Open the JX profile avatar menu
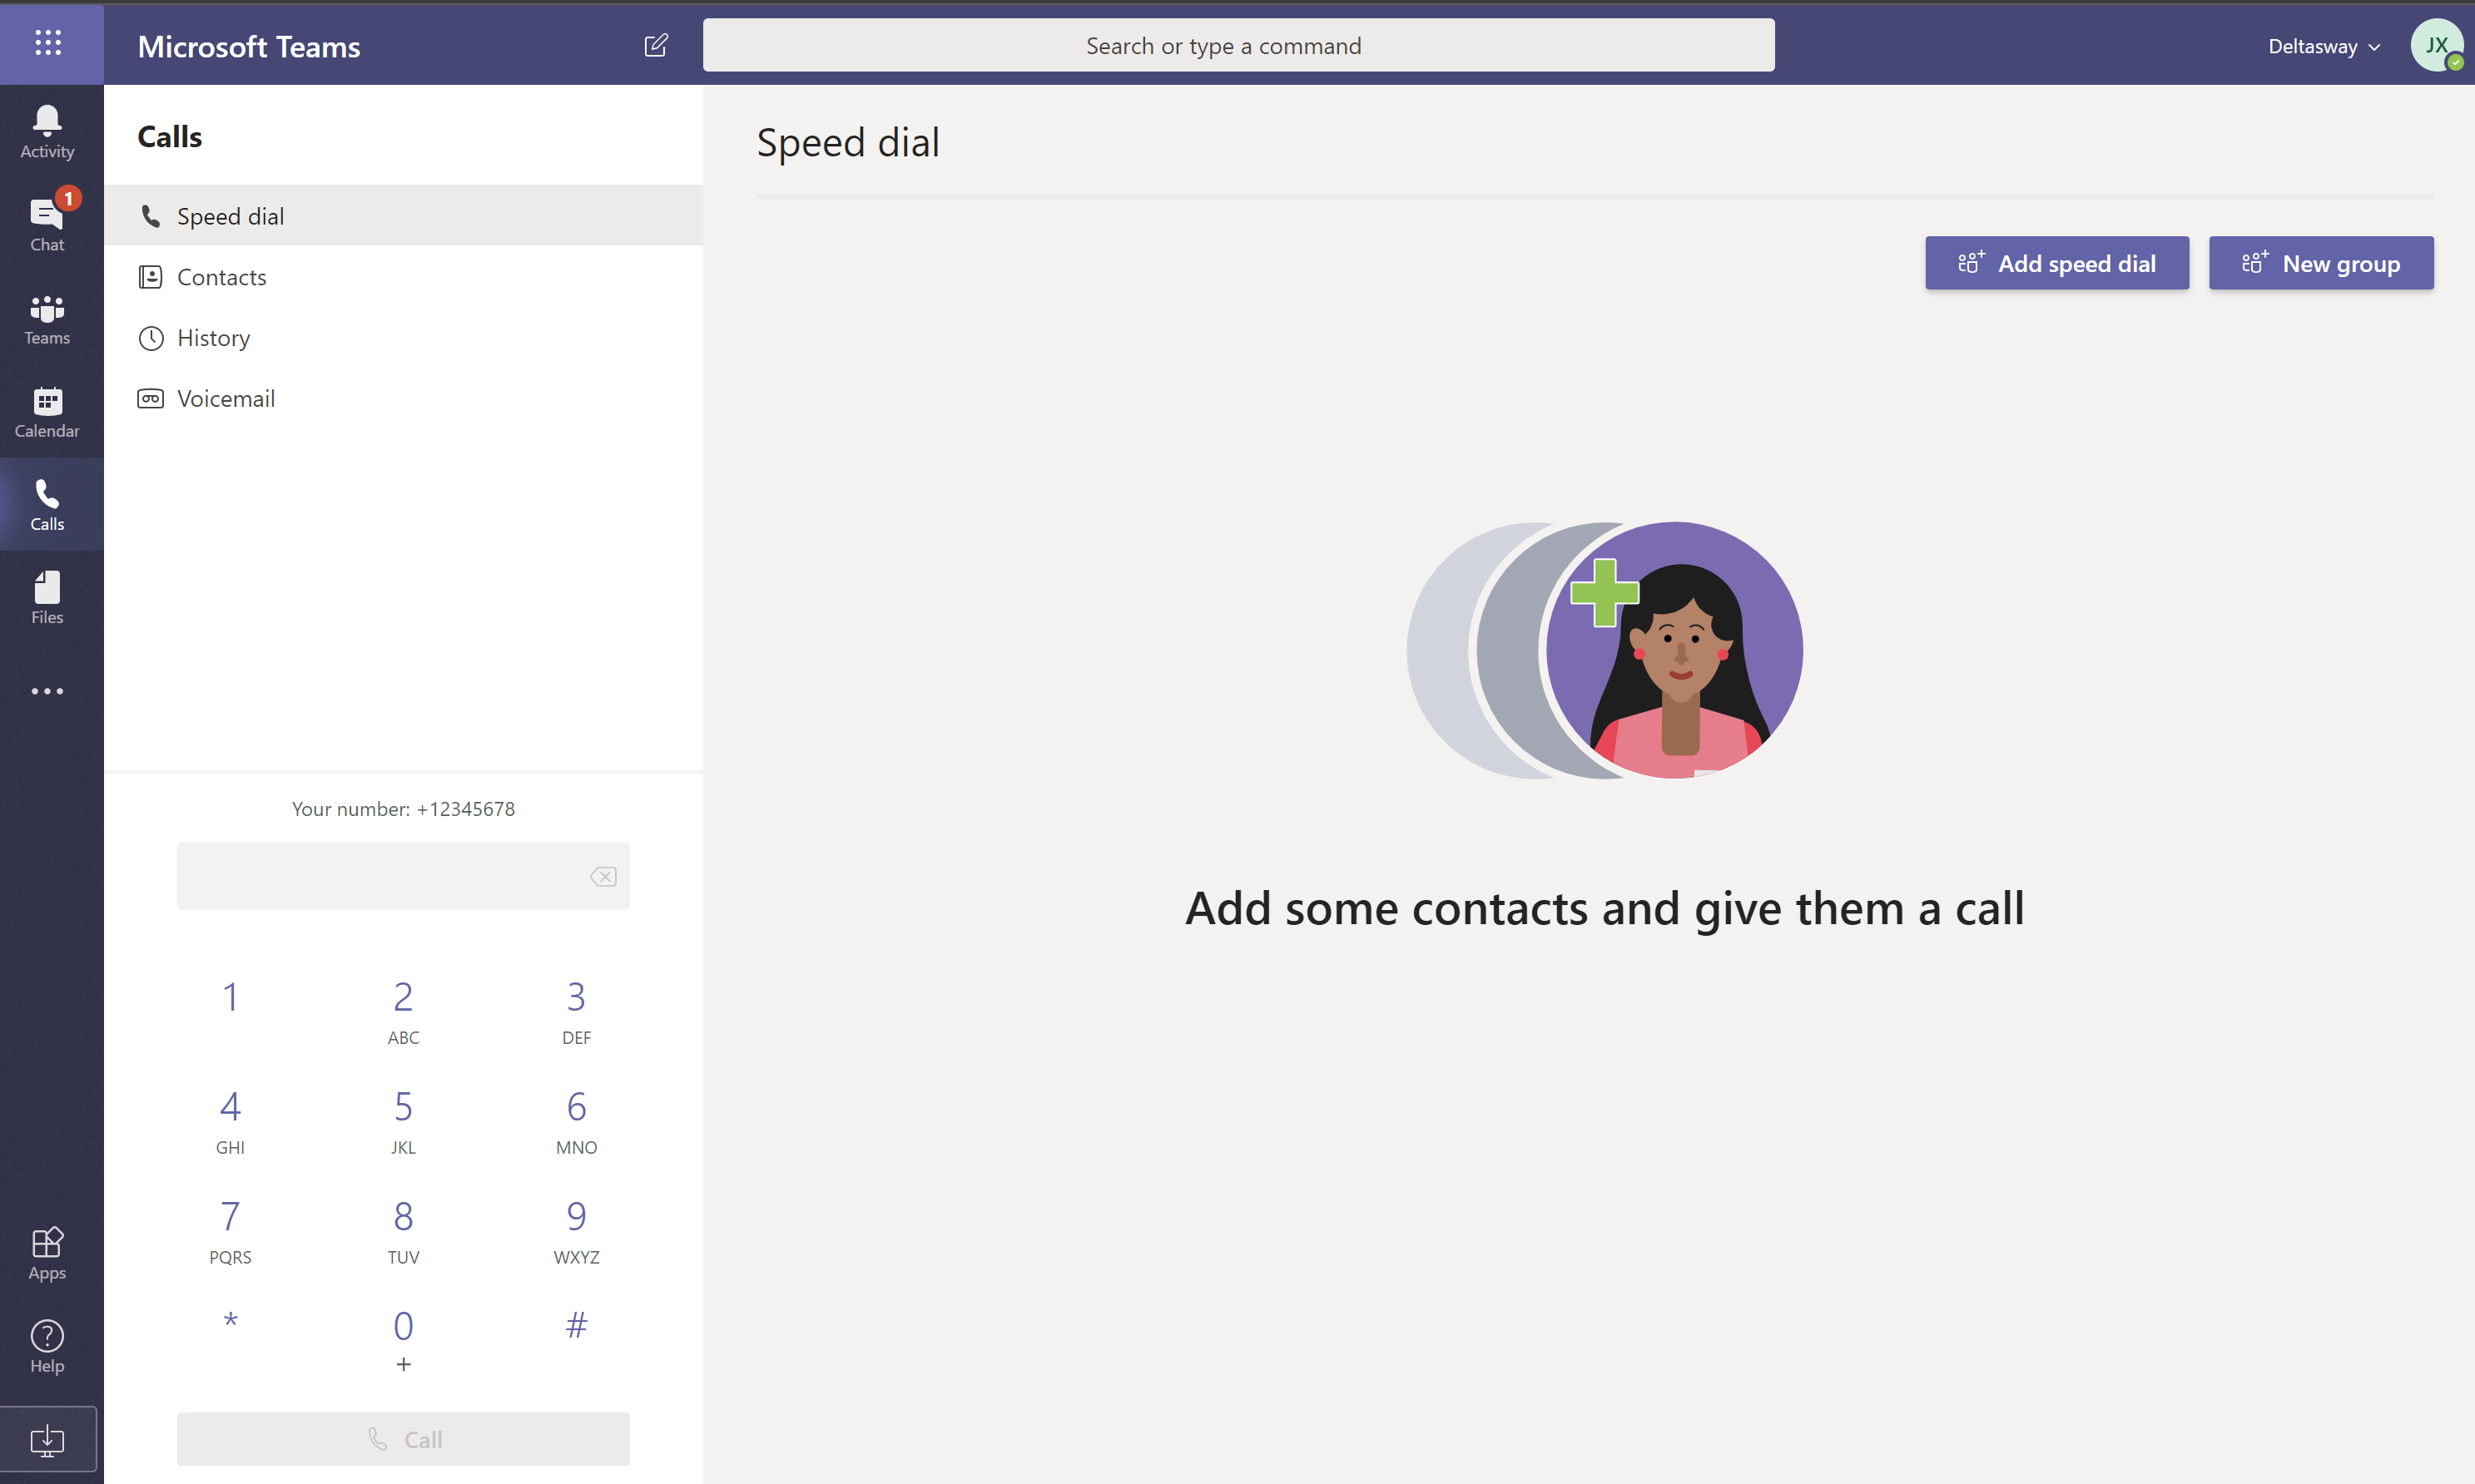This screenshot has width=2475, height=1484. [2437, 45]
